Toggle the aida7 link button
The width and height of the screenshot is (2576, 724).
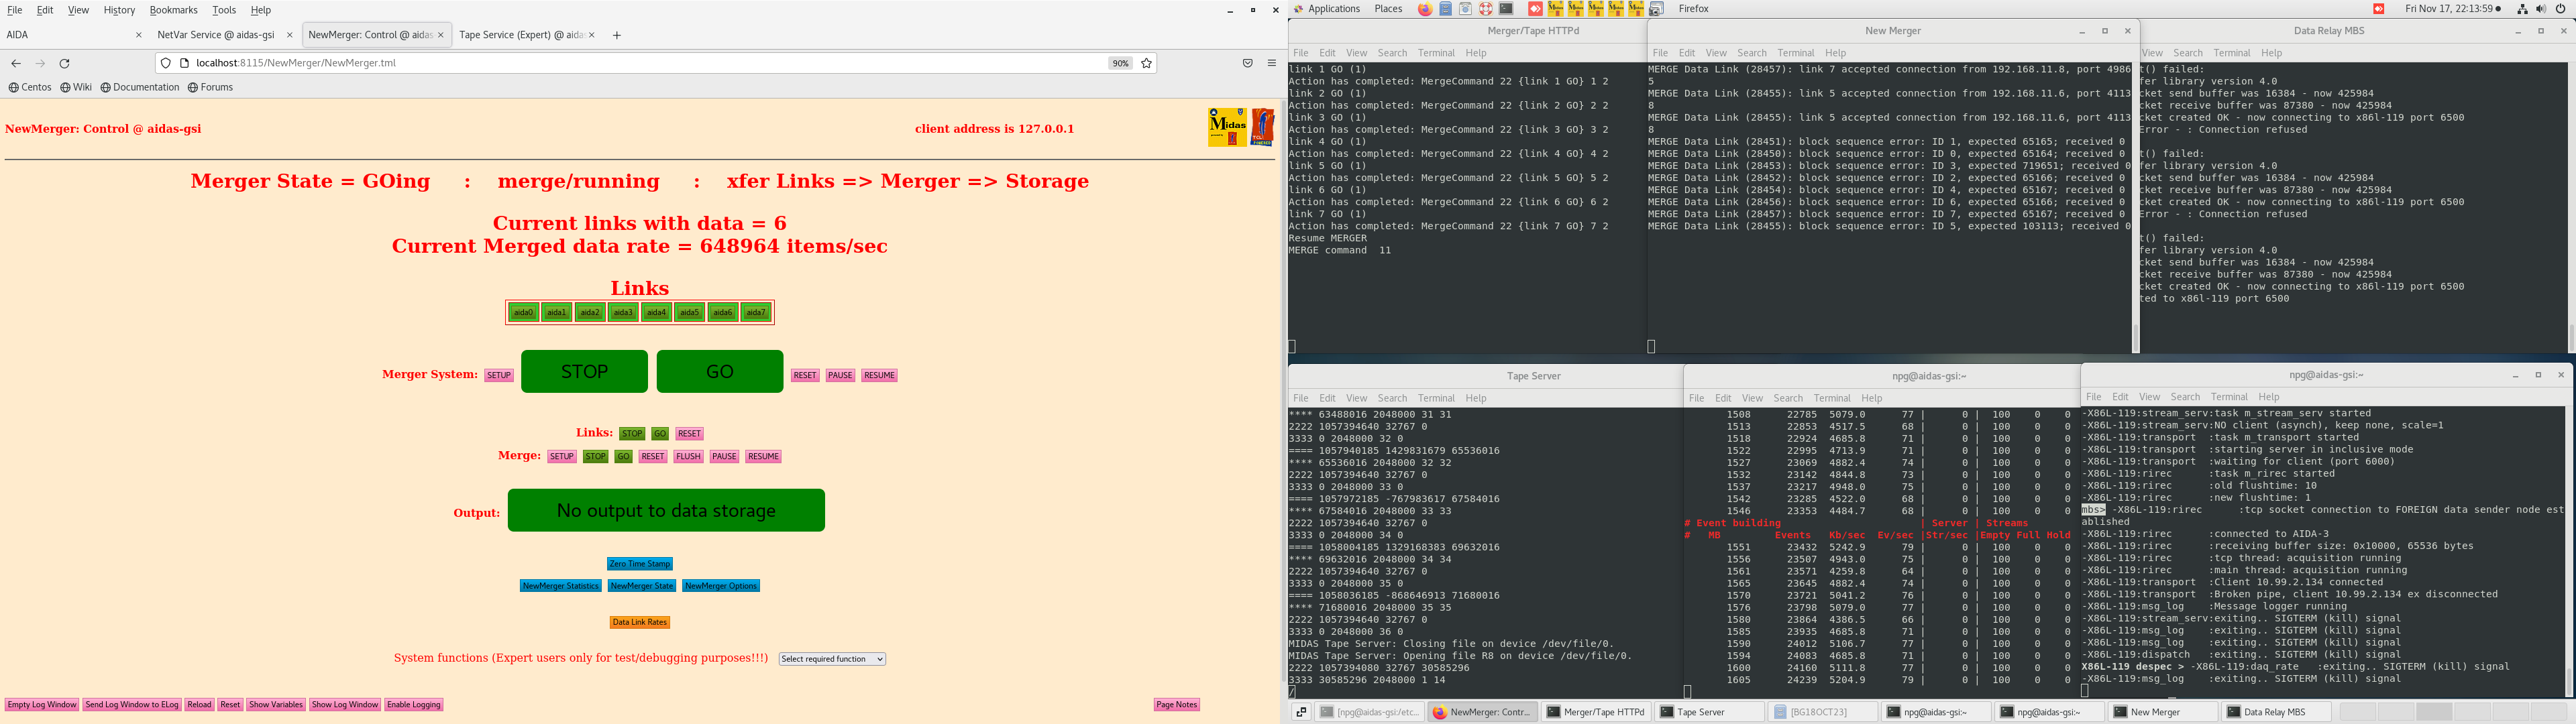tap(756, 313)
